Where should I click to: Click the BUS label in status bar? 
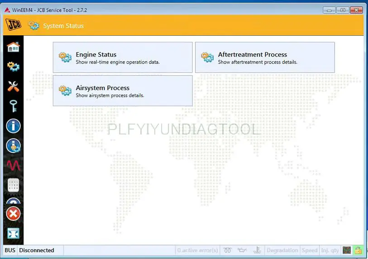click(10, 250)
